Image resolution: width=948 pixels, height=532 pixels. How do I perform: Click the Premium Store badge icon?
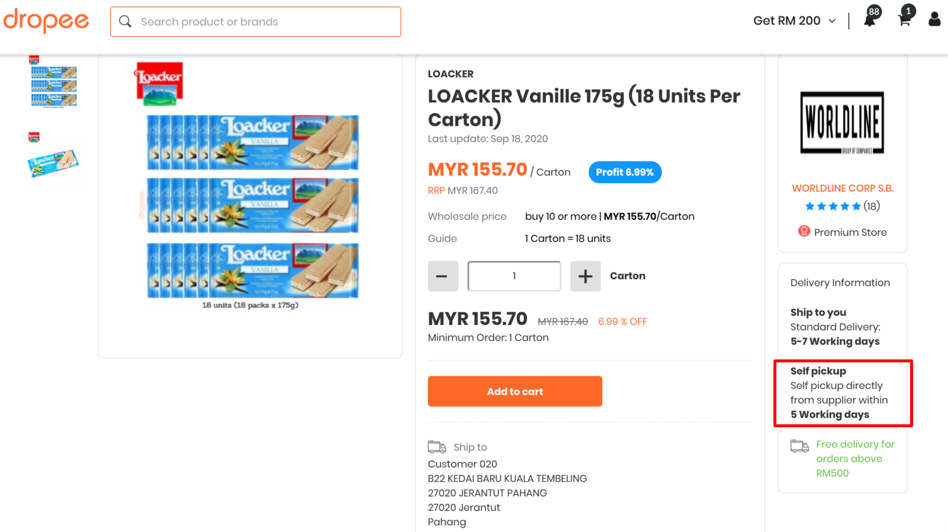coord(804,232)
